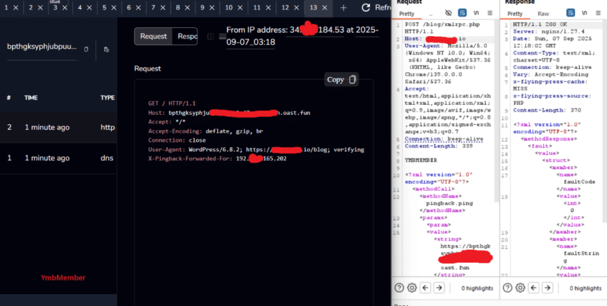The image size is (607, 306).
Task: Click the X-Pingback-Forwarded-For header line
Action: 217,158
